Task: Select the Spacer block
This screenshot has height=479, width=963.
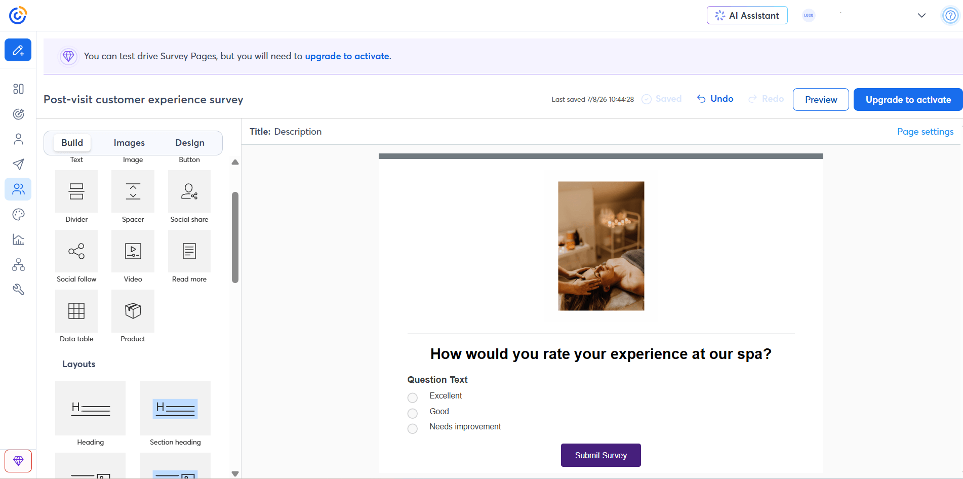Action: pos(133,191)
